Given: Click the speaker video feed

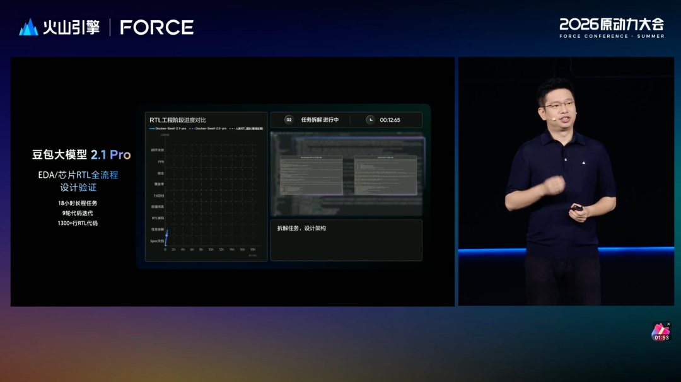Looking at the screenshot, I should 566,182.
